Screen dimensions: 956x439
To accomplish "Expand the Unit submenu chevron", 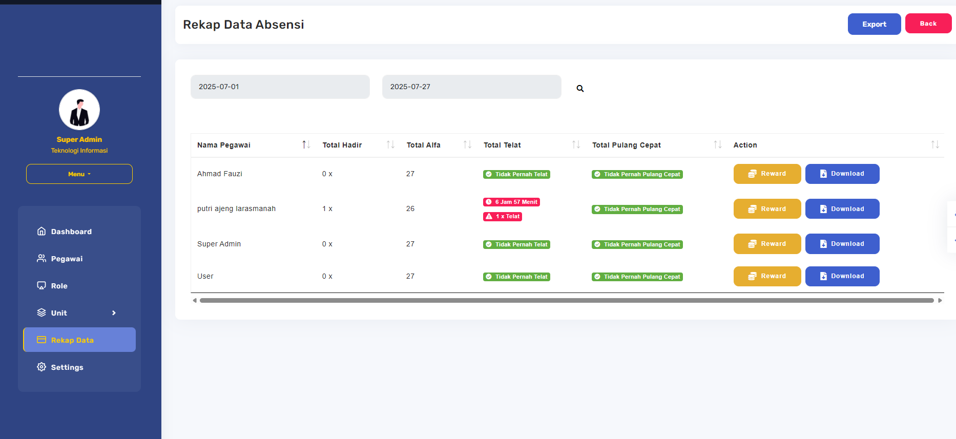I will pos(114,313).
